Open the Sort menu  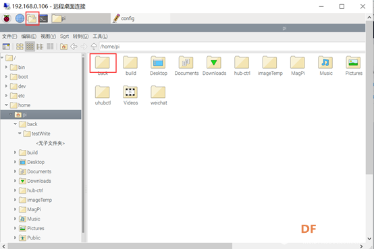click(x=64, y=36)
